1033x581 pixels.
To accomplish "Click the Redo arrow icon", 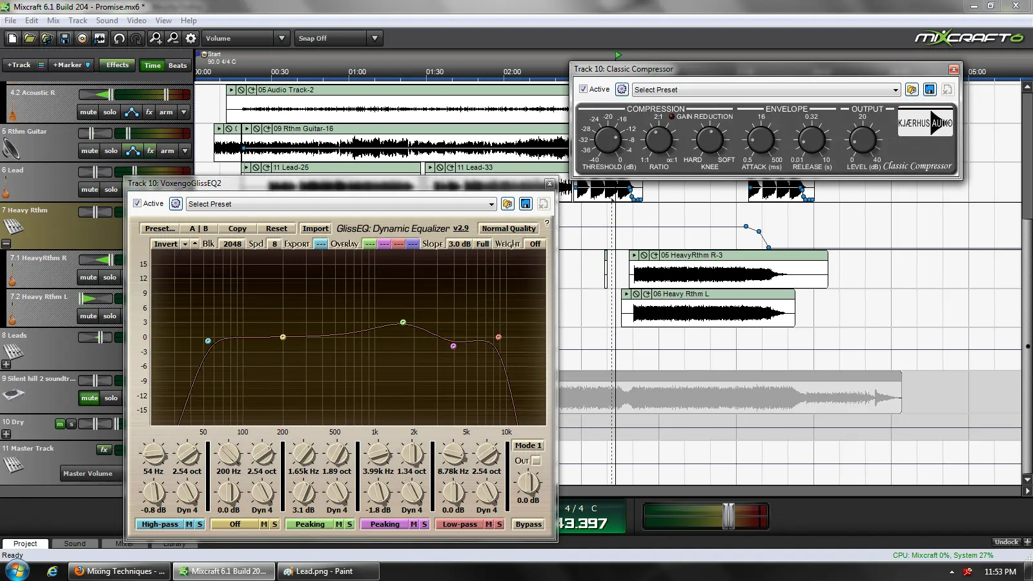I will (x=136, y=38).
